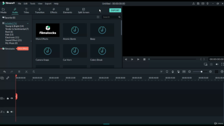Redo the last action
The image size is (224, 126).
(12, 71)
